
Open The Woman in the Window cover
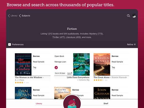point(23,64)
